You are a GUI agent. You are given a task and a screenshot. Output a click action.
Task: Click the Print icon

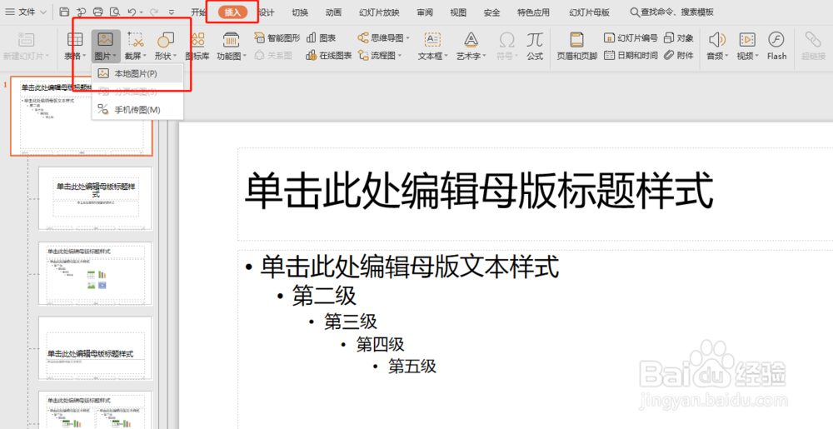coord(97,12)
